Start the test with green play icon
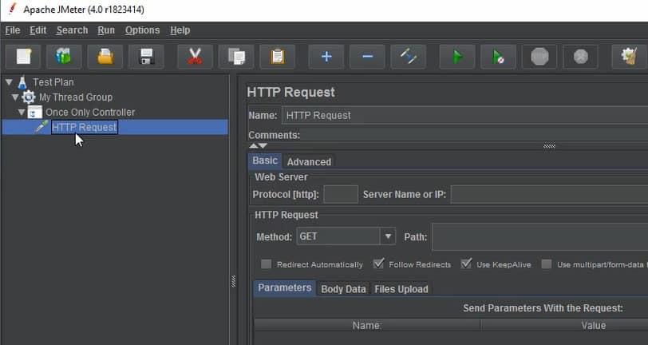The image size is (648, 345). [457, 56]
